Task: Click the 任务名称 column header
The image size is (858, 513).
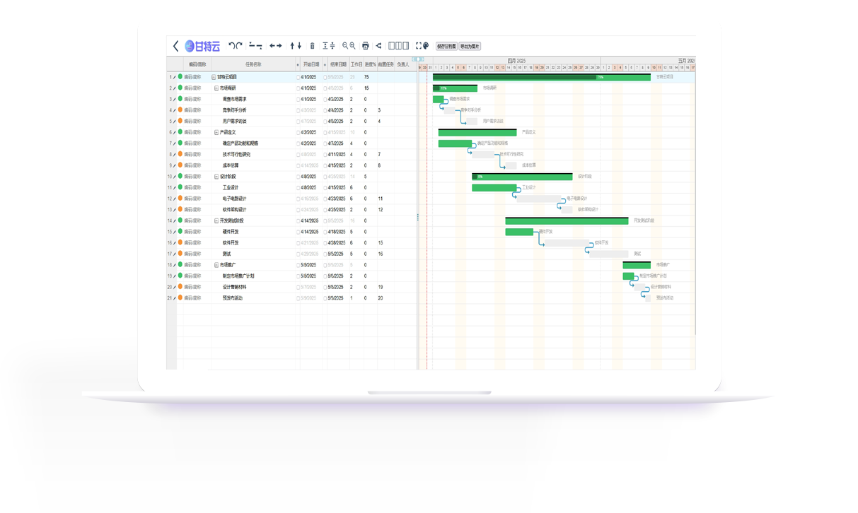Action: click(253, 64)
